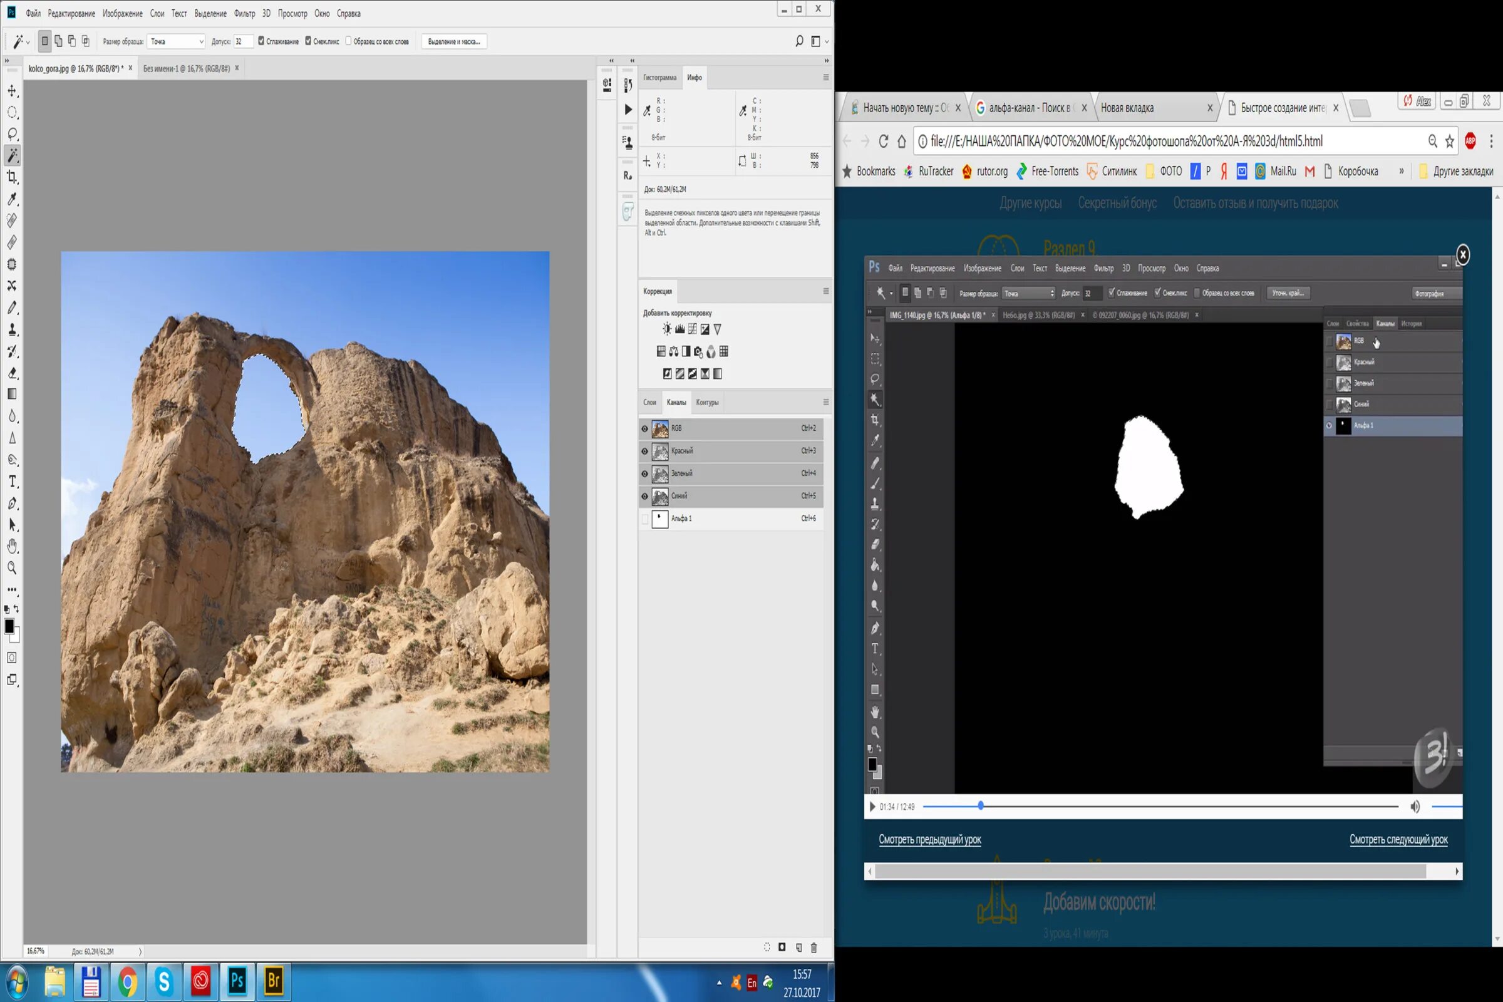
Task: Open the first eyedropper RGB readout dropdown
Action: pyautogui.click(x=648, y=111)
